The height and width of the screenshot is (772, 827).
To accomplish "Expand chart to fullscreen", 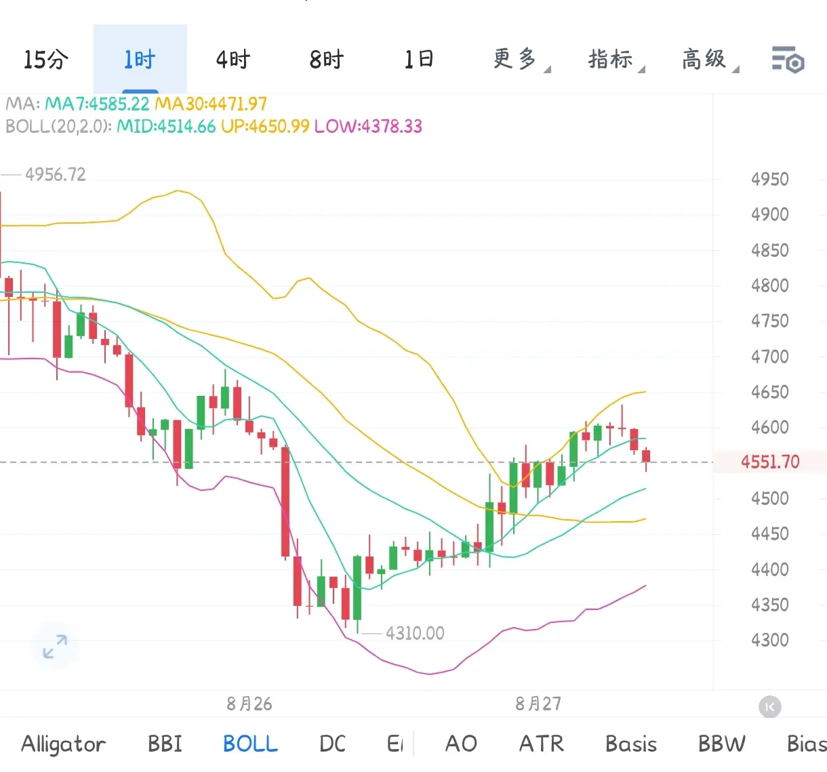I will pos(55,646).
